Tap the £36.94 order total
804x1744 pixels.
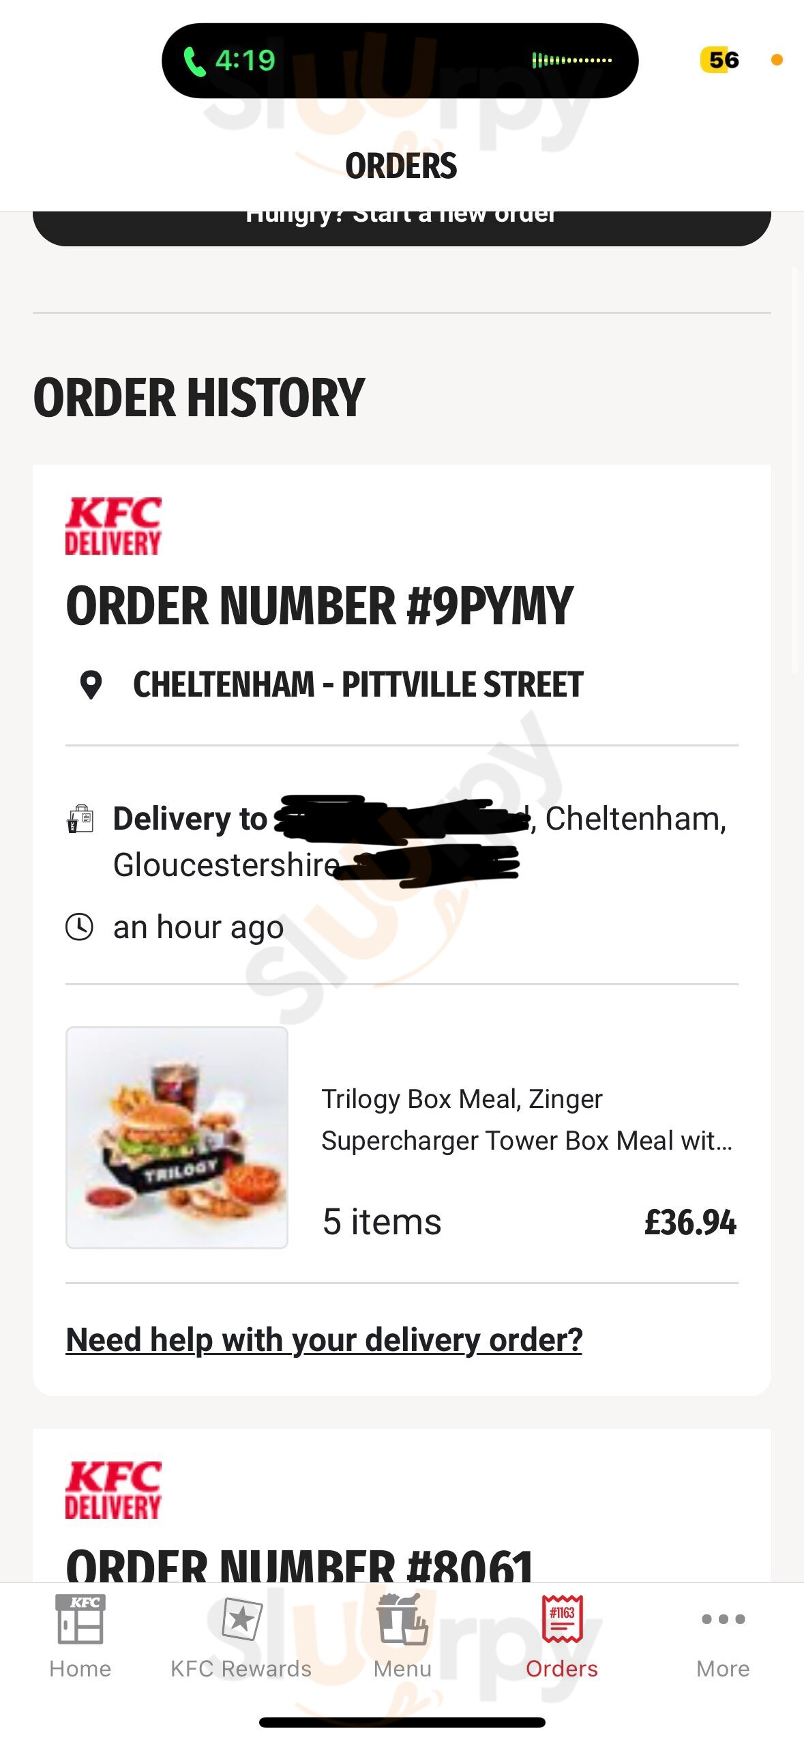[x=690, y=1222]
